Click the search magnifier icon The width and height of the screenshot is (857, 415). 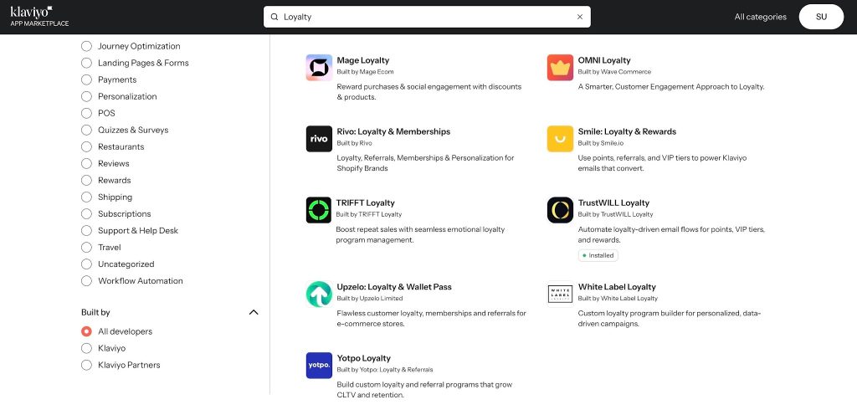(x=275, y=17)
